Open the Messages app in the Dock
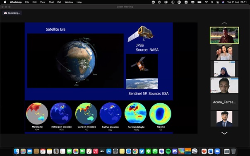Image resolution: width=250 pixels, height=156 pixels. pos(69,151)
